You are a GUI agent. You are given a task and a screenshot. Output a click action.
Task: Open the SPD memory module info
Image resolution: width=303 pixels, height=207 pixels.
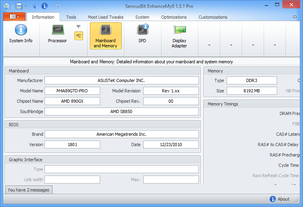point(142,34)
